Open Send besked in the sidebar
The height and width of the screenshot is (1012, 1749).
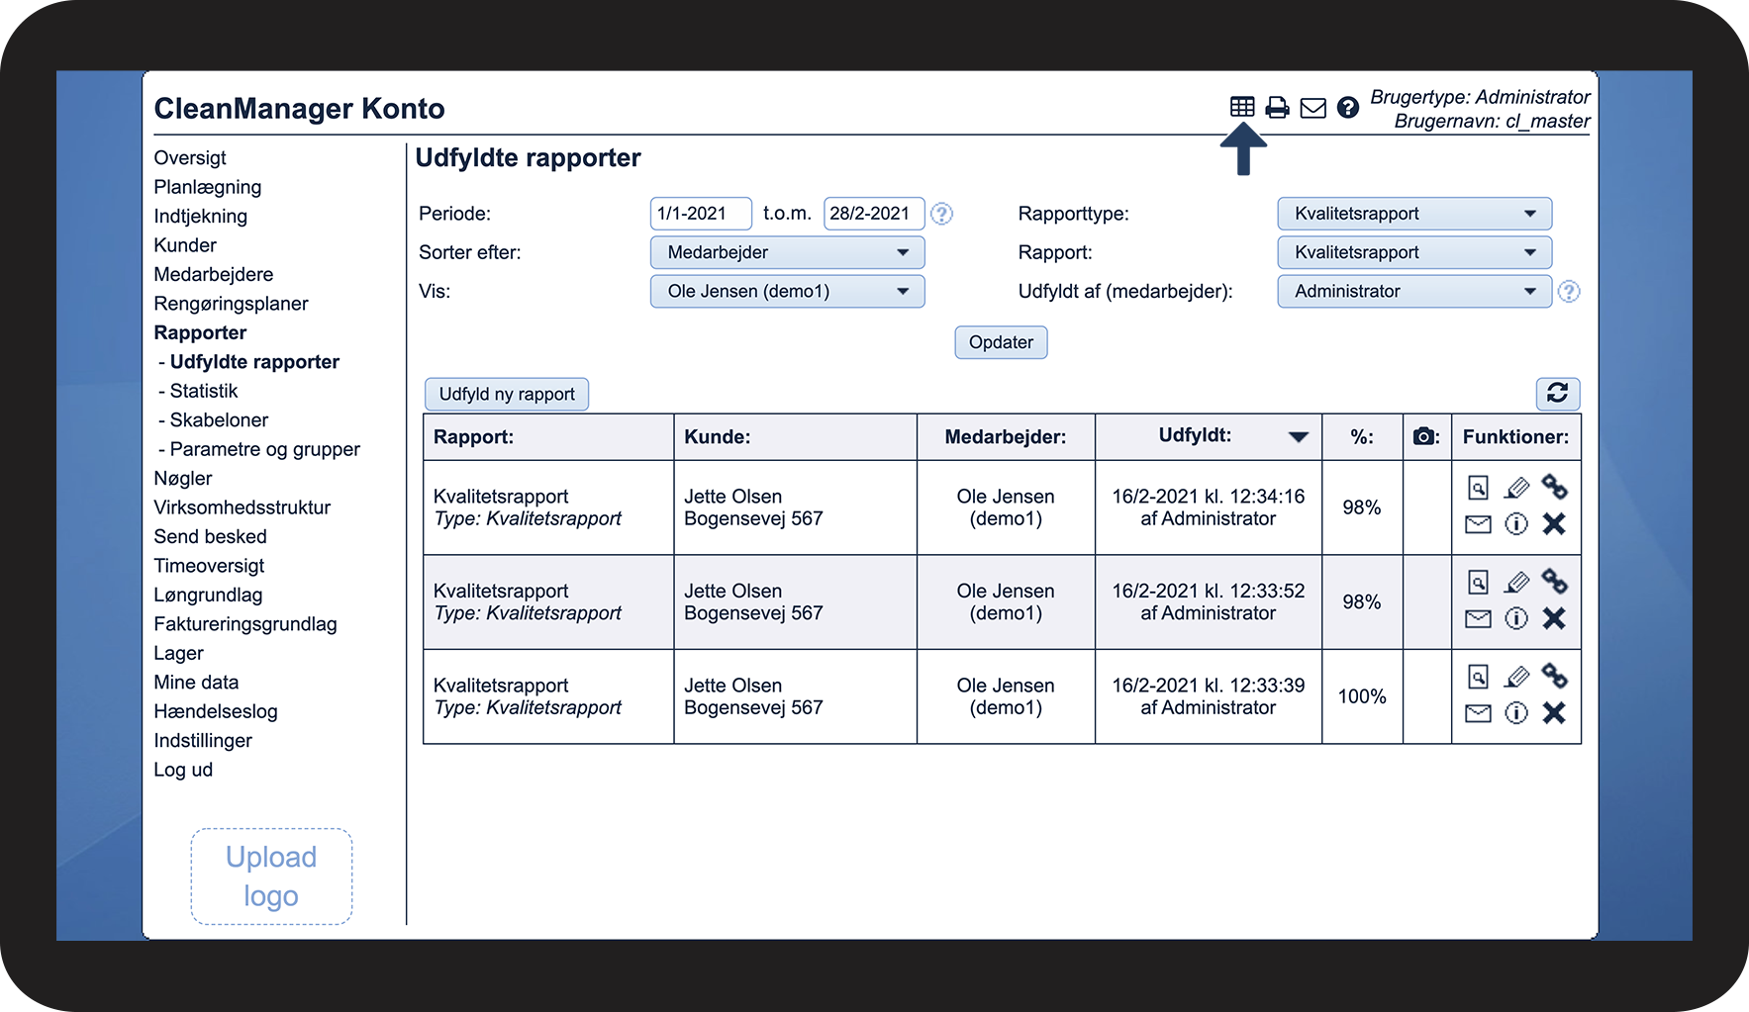tap(211, 537)
